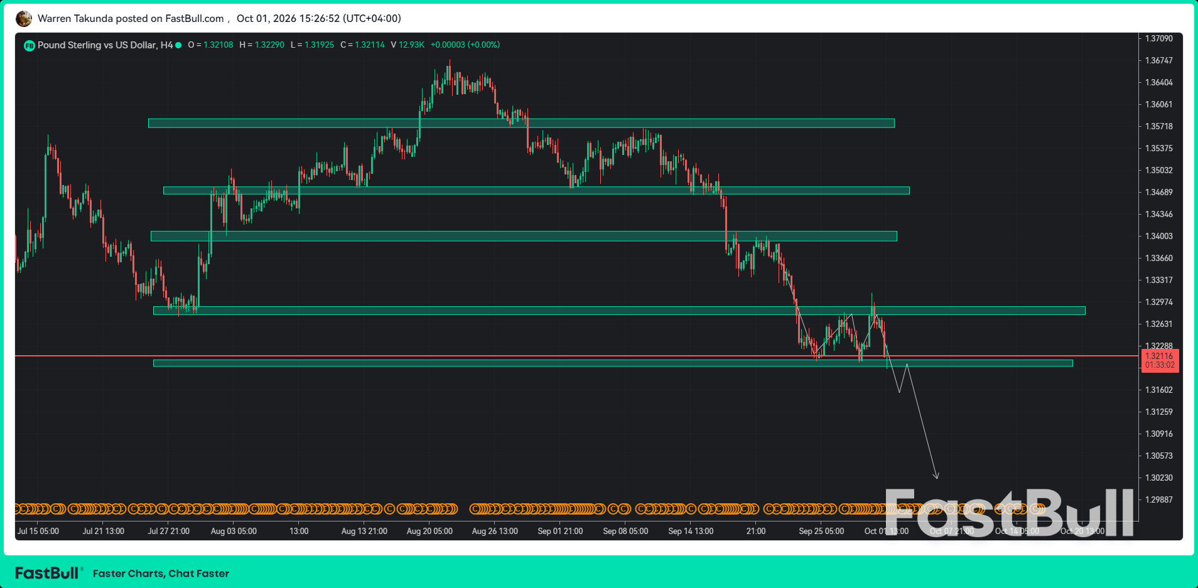1198x588 pixels.
Task: Click time axis label 'Sep 01 21:00'
Action: coord(560,531)
